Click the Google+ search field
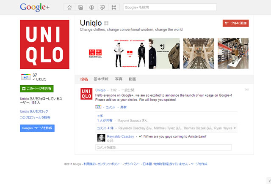Screen dimensions: 271x184 (x=170, y=8)
